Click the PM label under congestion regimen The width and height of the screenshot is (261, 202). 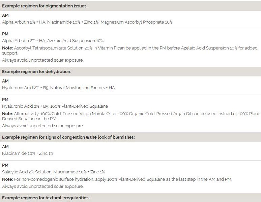[5, 165]
